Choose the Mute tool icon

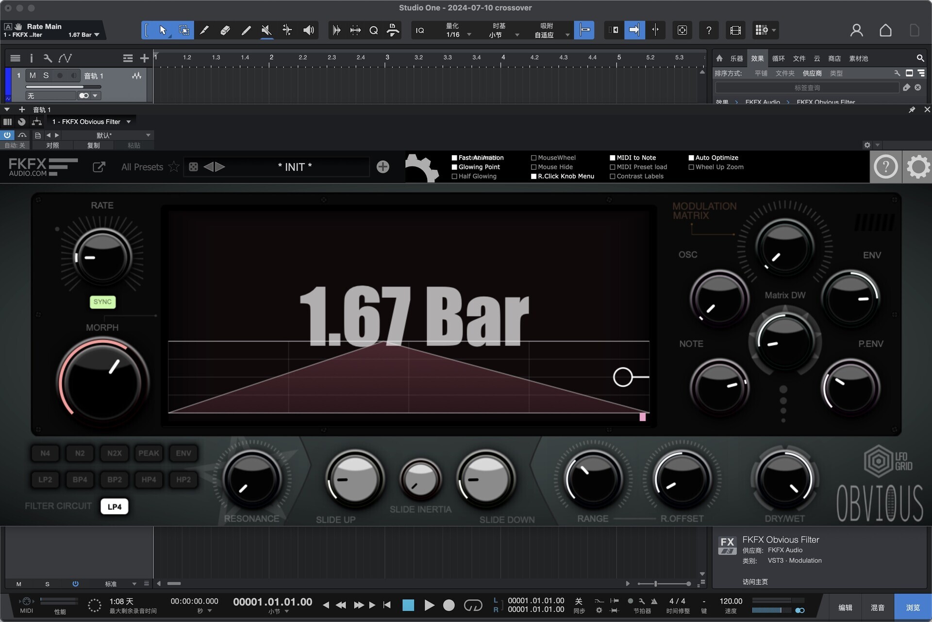pos(266,30)
